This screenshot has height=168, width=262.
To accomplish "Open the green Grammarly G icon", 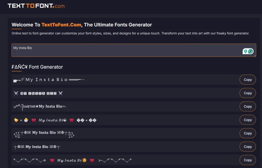I will click(251, 51).
